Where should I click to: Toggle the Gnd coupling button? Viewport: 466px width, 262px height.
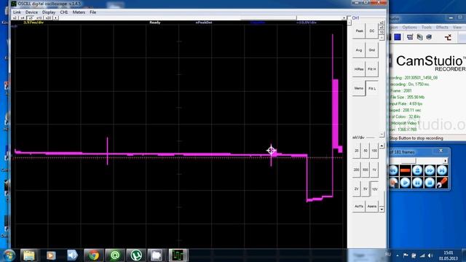coord(372,50)
